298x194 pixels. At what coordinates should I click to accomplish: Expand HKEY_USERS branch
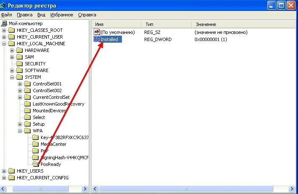tap(4, 171)
